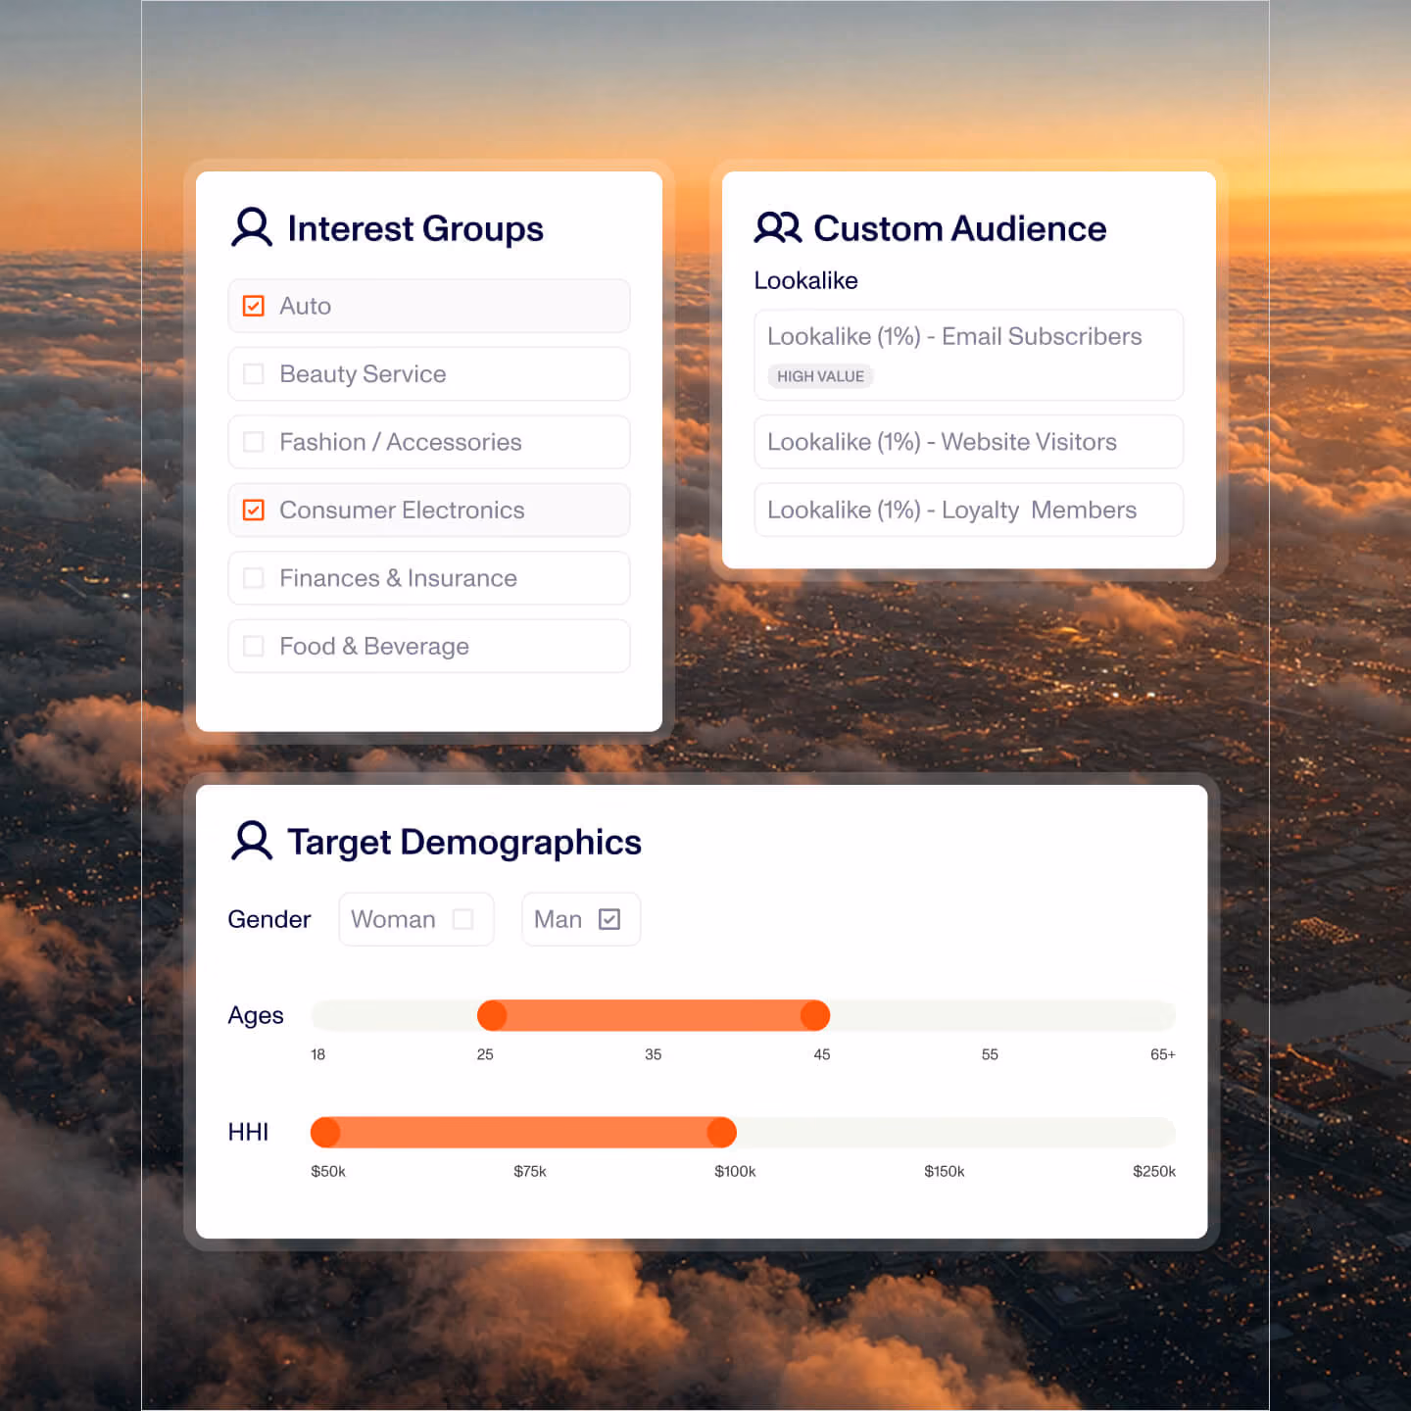
Task: Click the HIGH VALUE badge
Action: pos(820,376)
